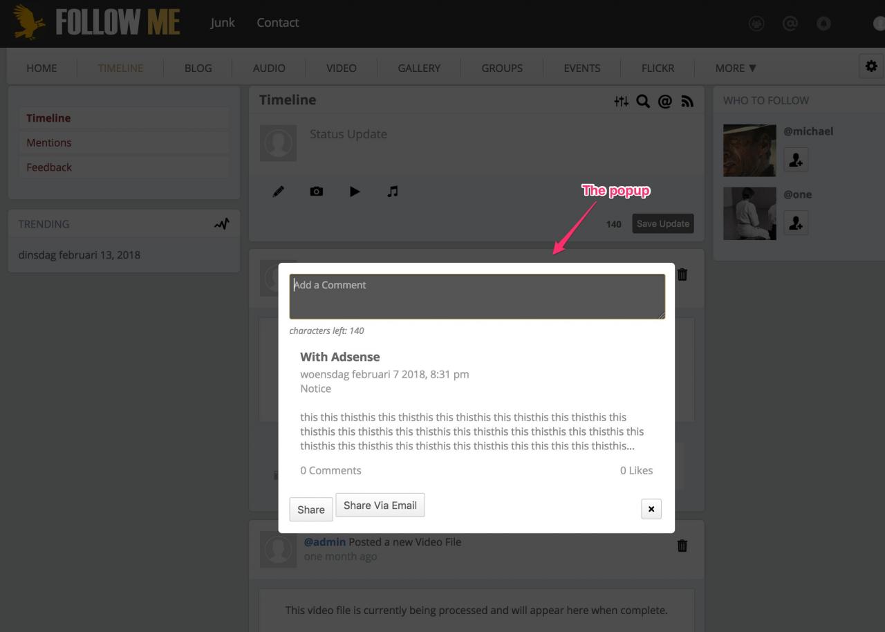This screenshot has width=885, height=632.
Task: Open the BLOG tab
Action: [x=198, y=68]
